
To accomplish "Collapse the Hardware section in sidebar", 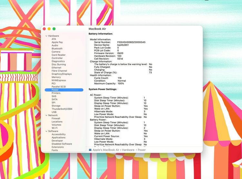I will (46, 36).
